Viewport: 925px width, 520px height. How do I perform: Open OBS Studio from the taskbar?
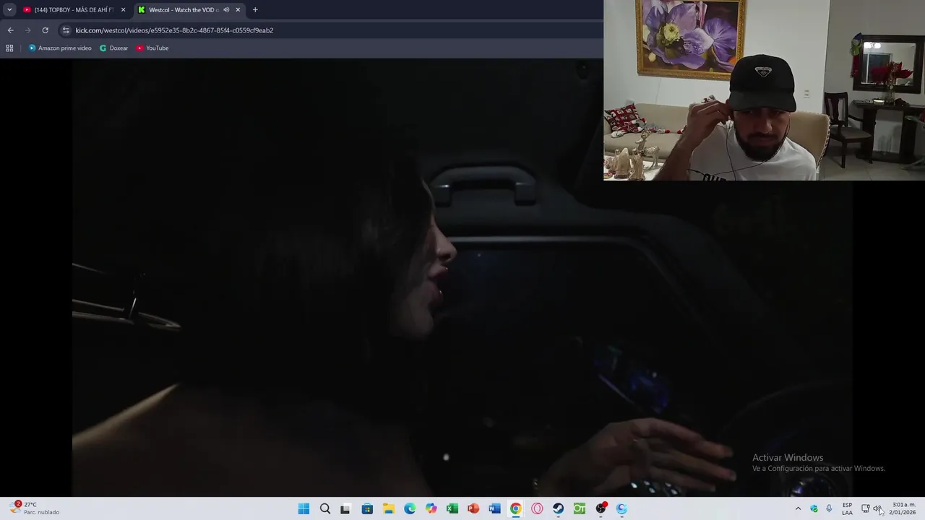601,508
